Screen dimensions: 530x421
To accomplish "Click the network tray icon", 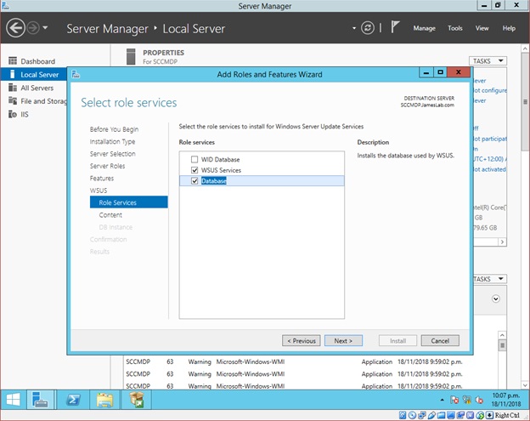I will [467, 400].
